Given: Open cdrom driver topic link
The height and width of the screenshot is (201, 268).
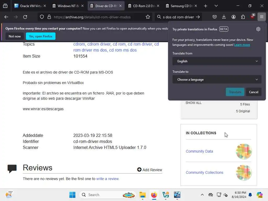Looking at the screenshot, I should coord(99,44).
